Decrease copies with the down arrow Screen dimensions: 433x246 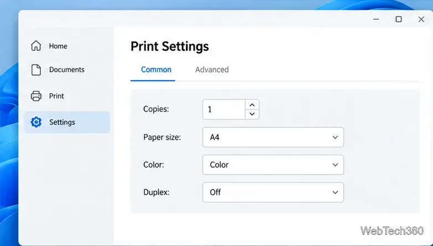[x=252, y=114]
